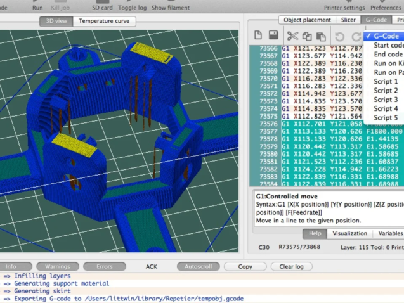Open the Visualization tab below help text
The width and height of the screenshot is (404, 303).
349,233
